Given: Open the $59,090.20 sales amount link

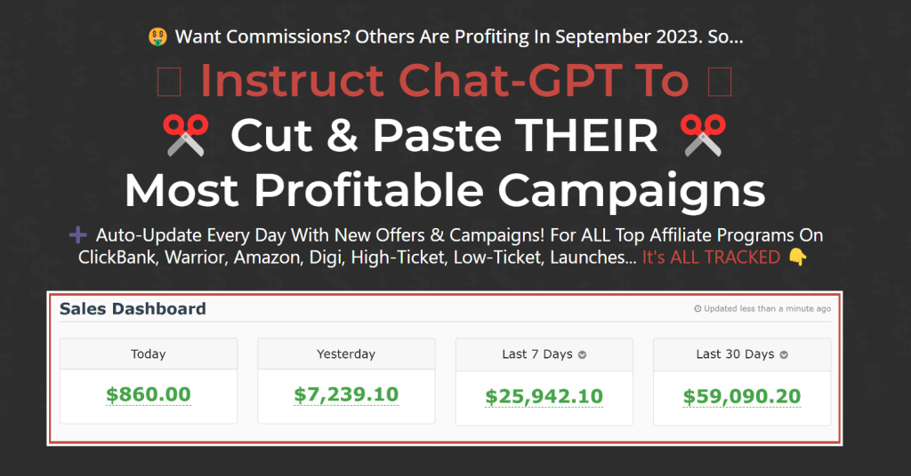Looking at the screenshot, I should pyautogui.click(x=742, y=397).
